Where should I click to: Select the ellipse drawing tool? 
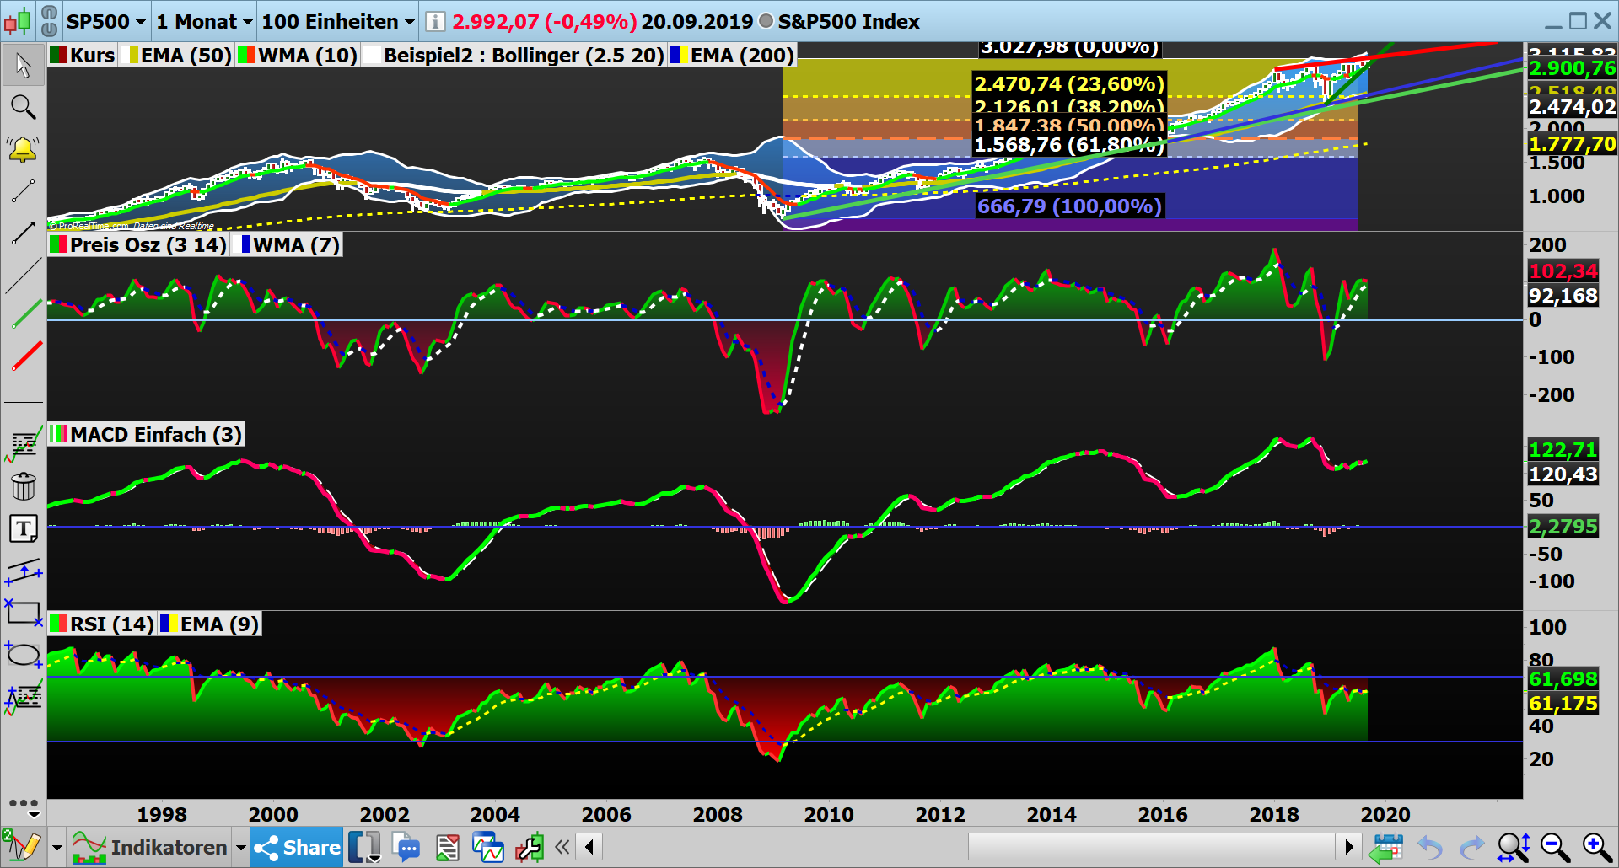(24, 655)
